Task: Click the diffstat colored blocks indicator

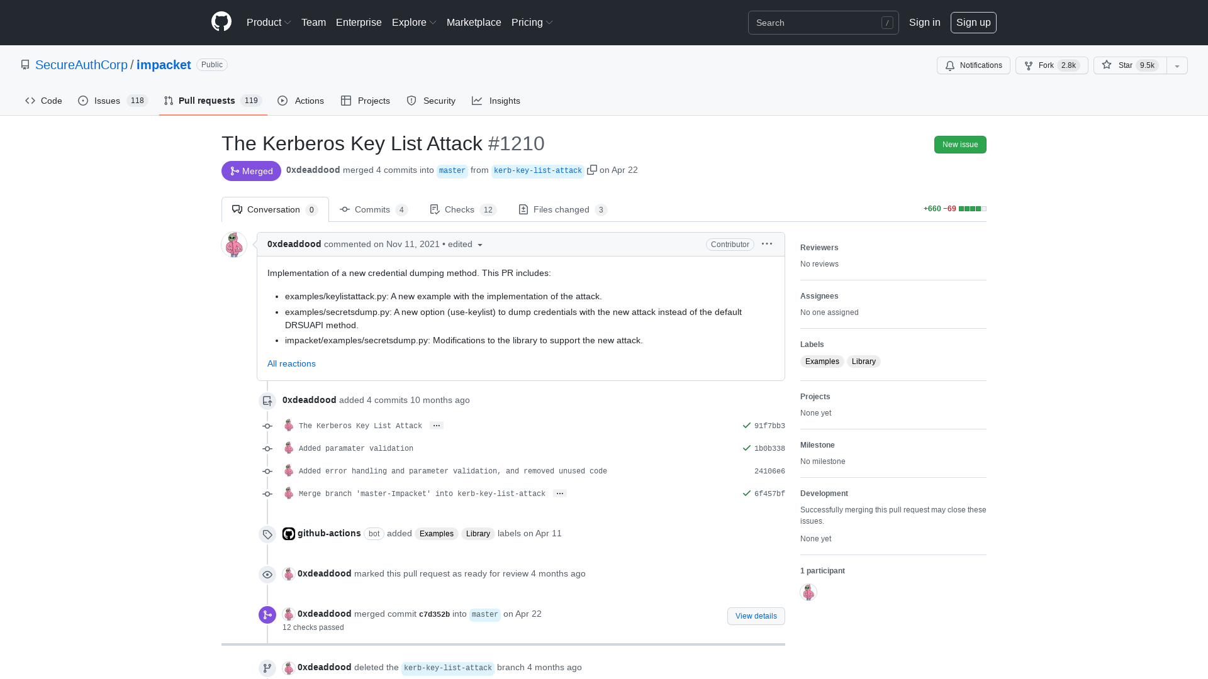Action: coord(972,209)
